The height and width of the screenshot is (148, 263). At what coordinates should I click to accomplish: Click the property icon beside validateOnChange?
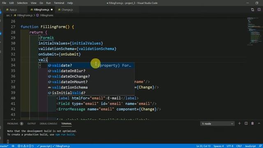click(x=49, y=76)
